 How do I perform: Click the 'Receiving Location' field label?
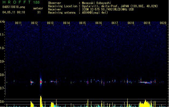coord(63,6)
